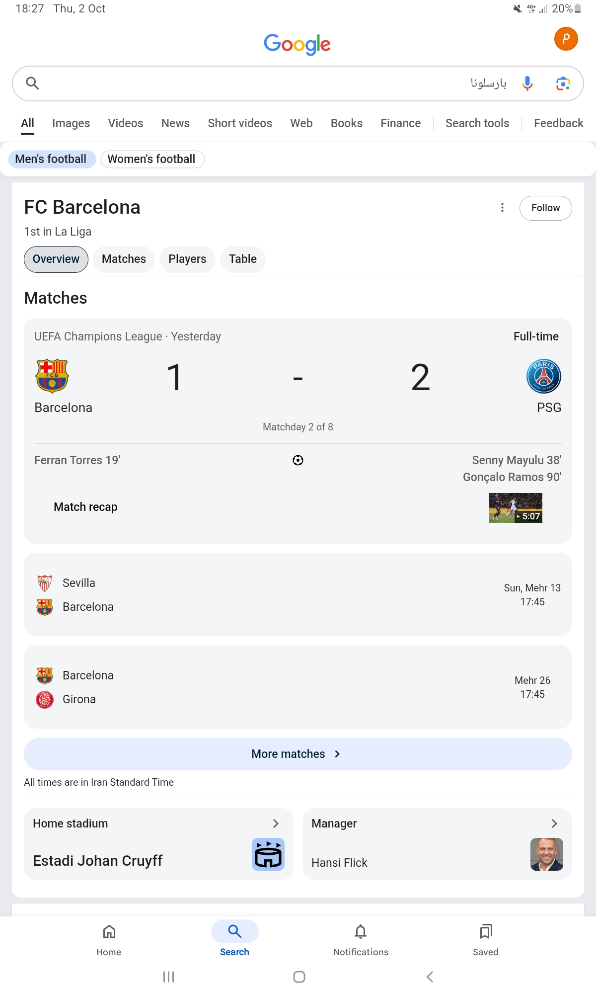Viewport: 596px width, 994px height.
Task: Open Google Lens camera search
Action: pyautogui.click(x=563, y=83)
